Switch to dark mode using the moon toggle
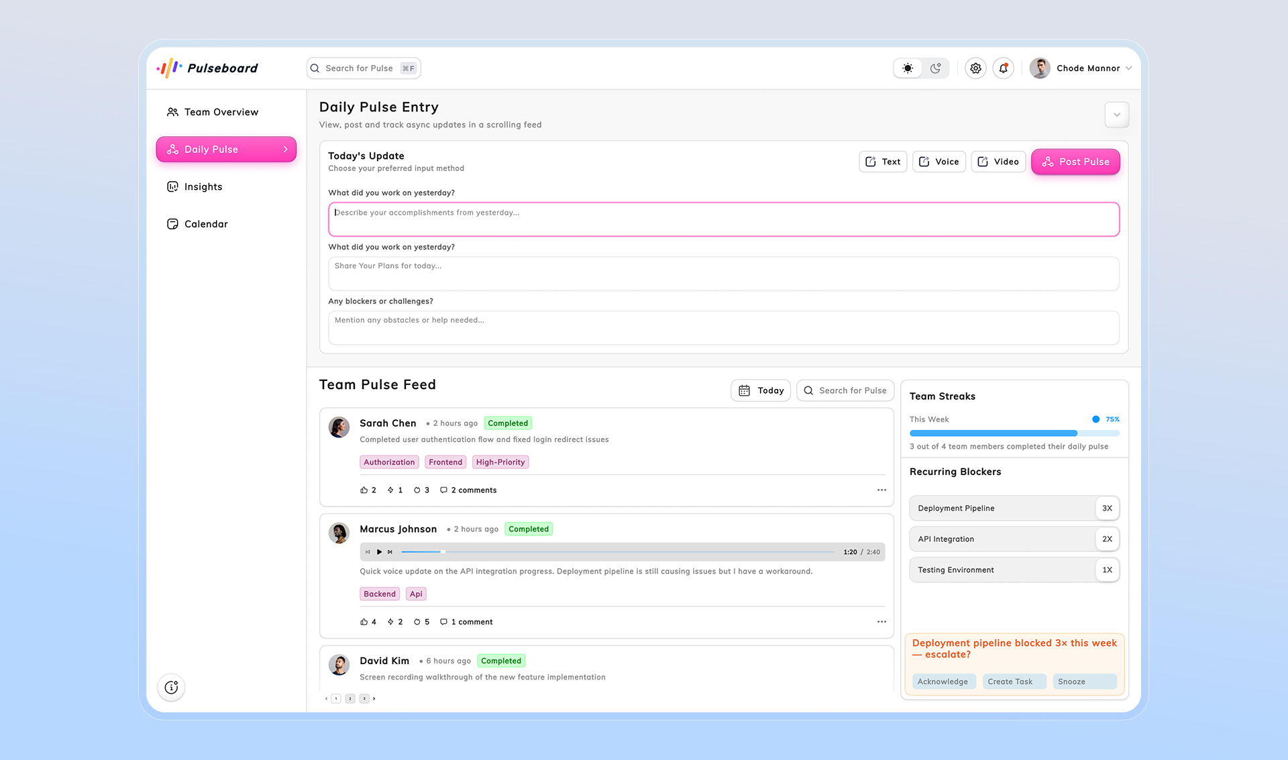This screenshot has height=760, width=1288. tap(935, 68)
